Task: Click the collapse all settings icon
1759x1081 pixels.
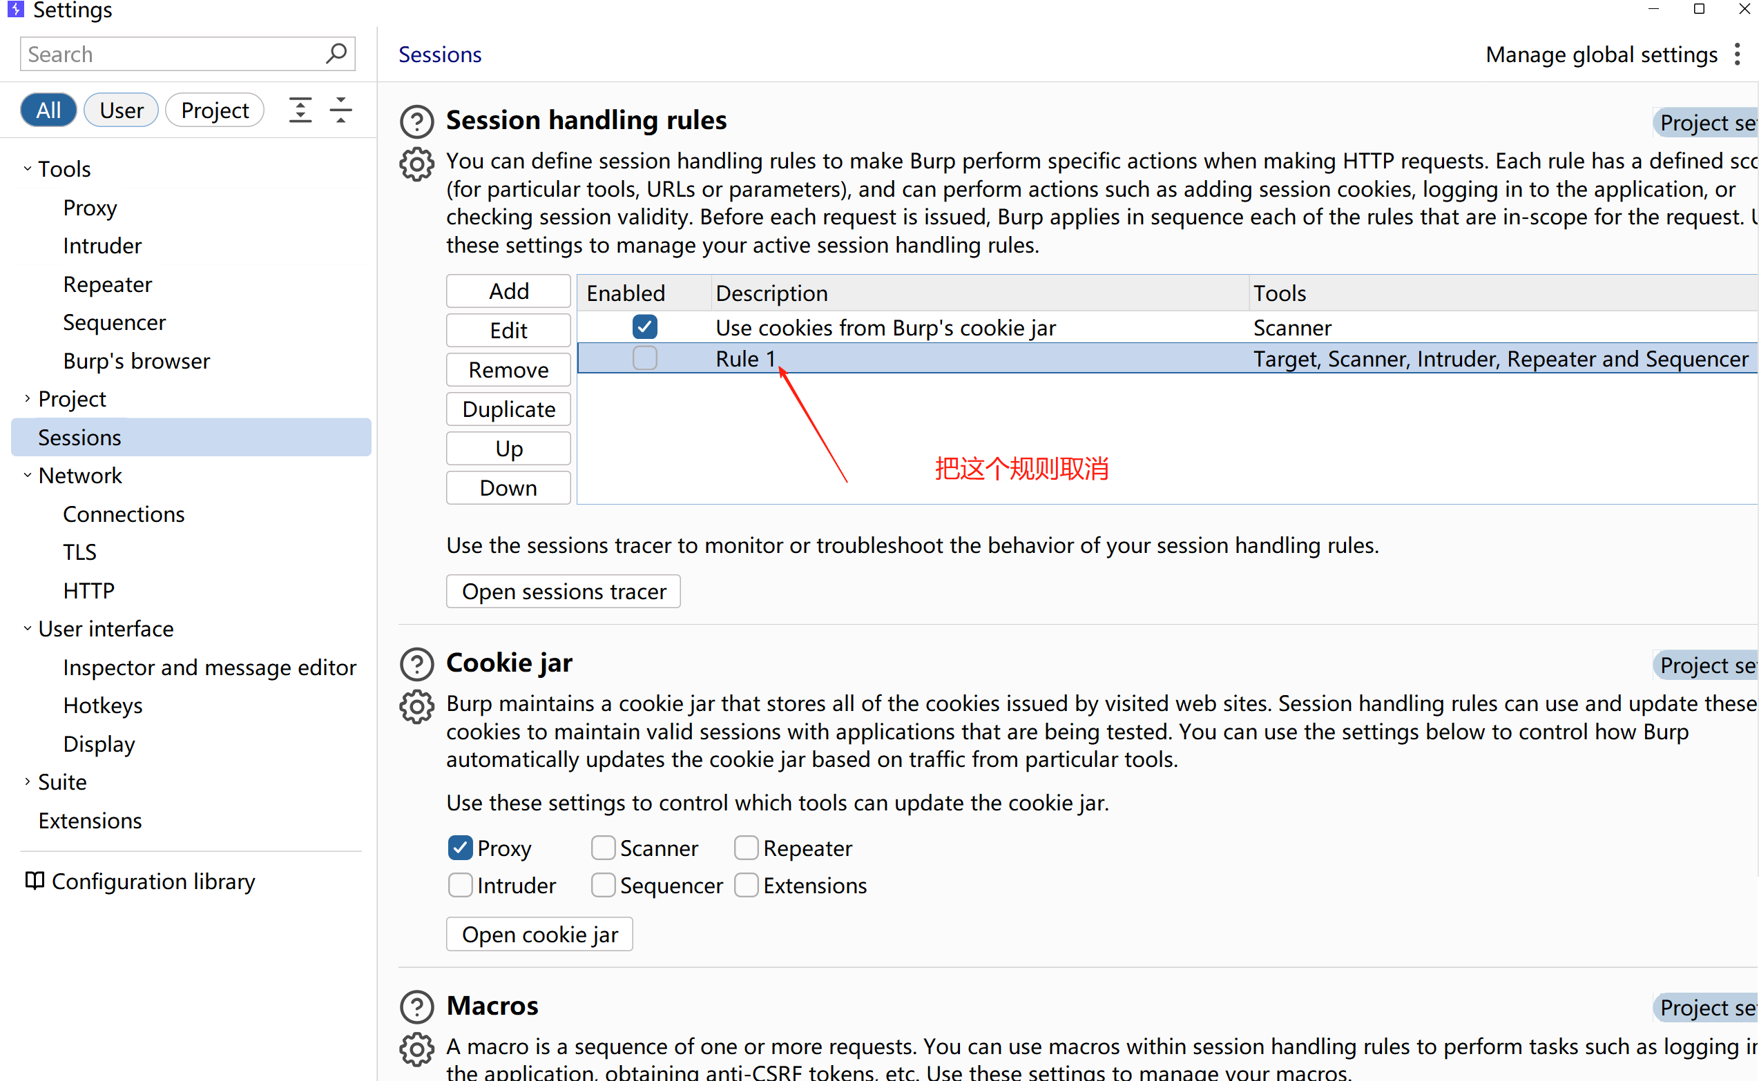Action: pos(341,110)
